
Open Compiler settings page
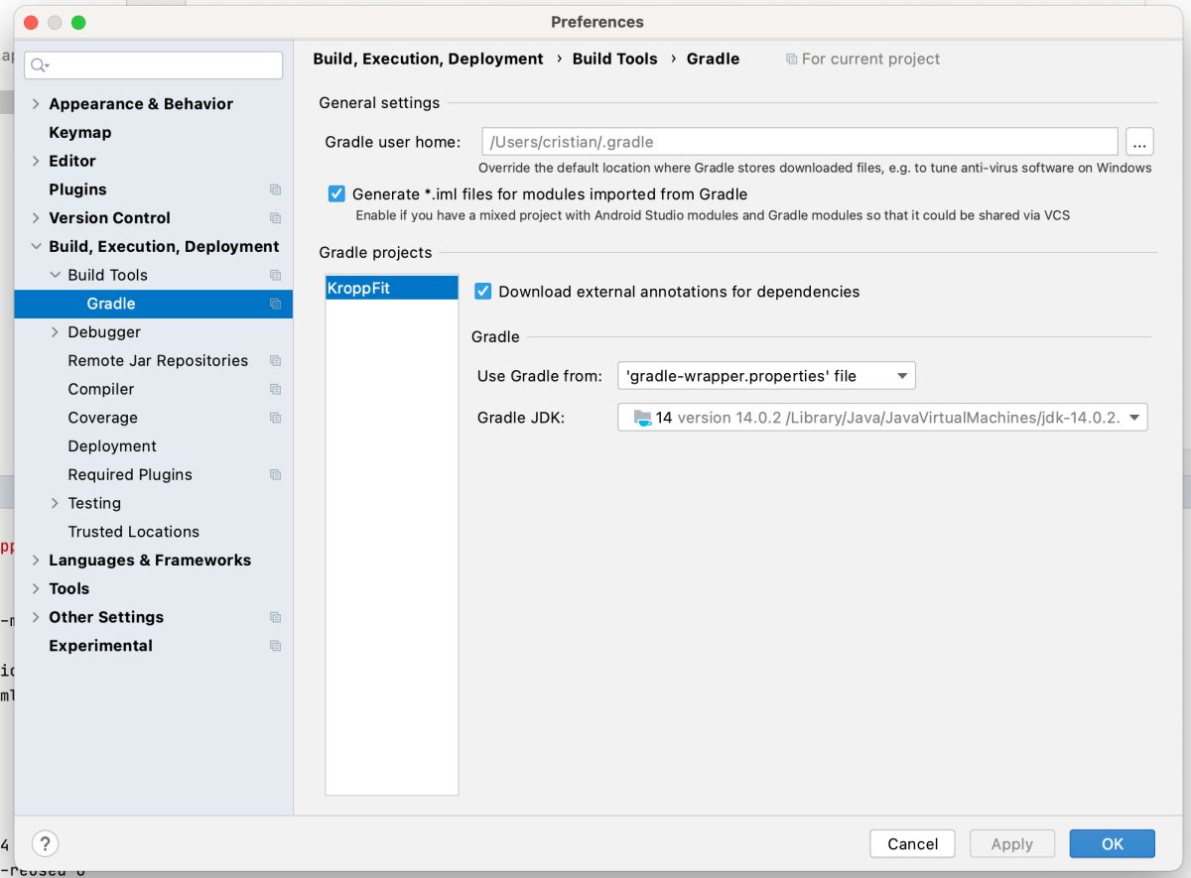tap(100, 389)
